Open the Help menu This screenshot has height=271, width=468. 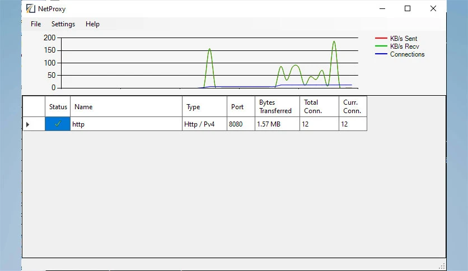click(x=92, y=24)
